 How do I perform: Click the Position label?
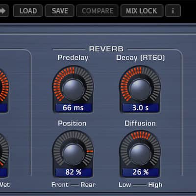[x=72, y=123]
